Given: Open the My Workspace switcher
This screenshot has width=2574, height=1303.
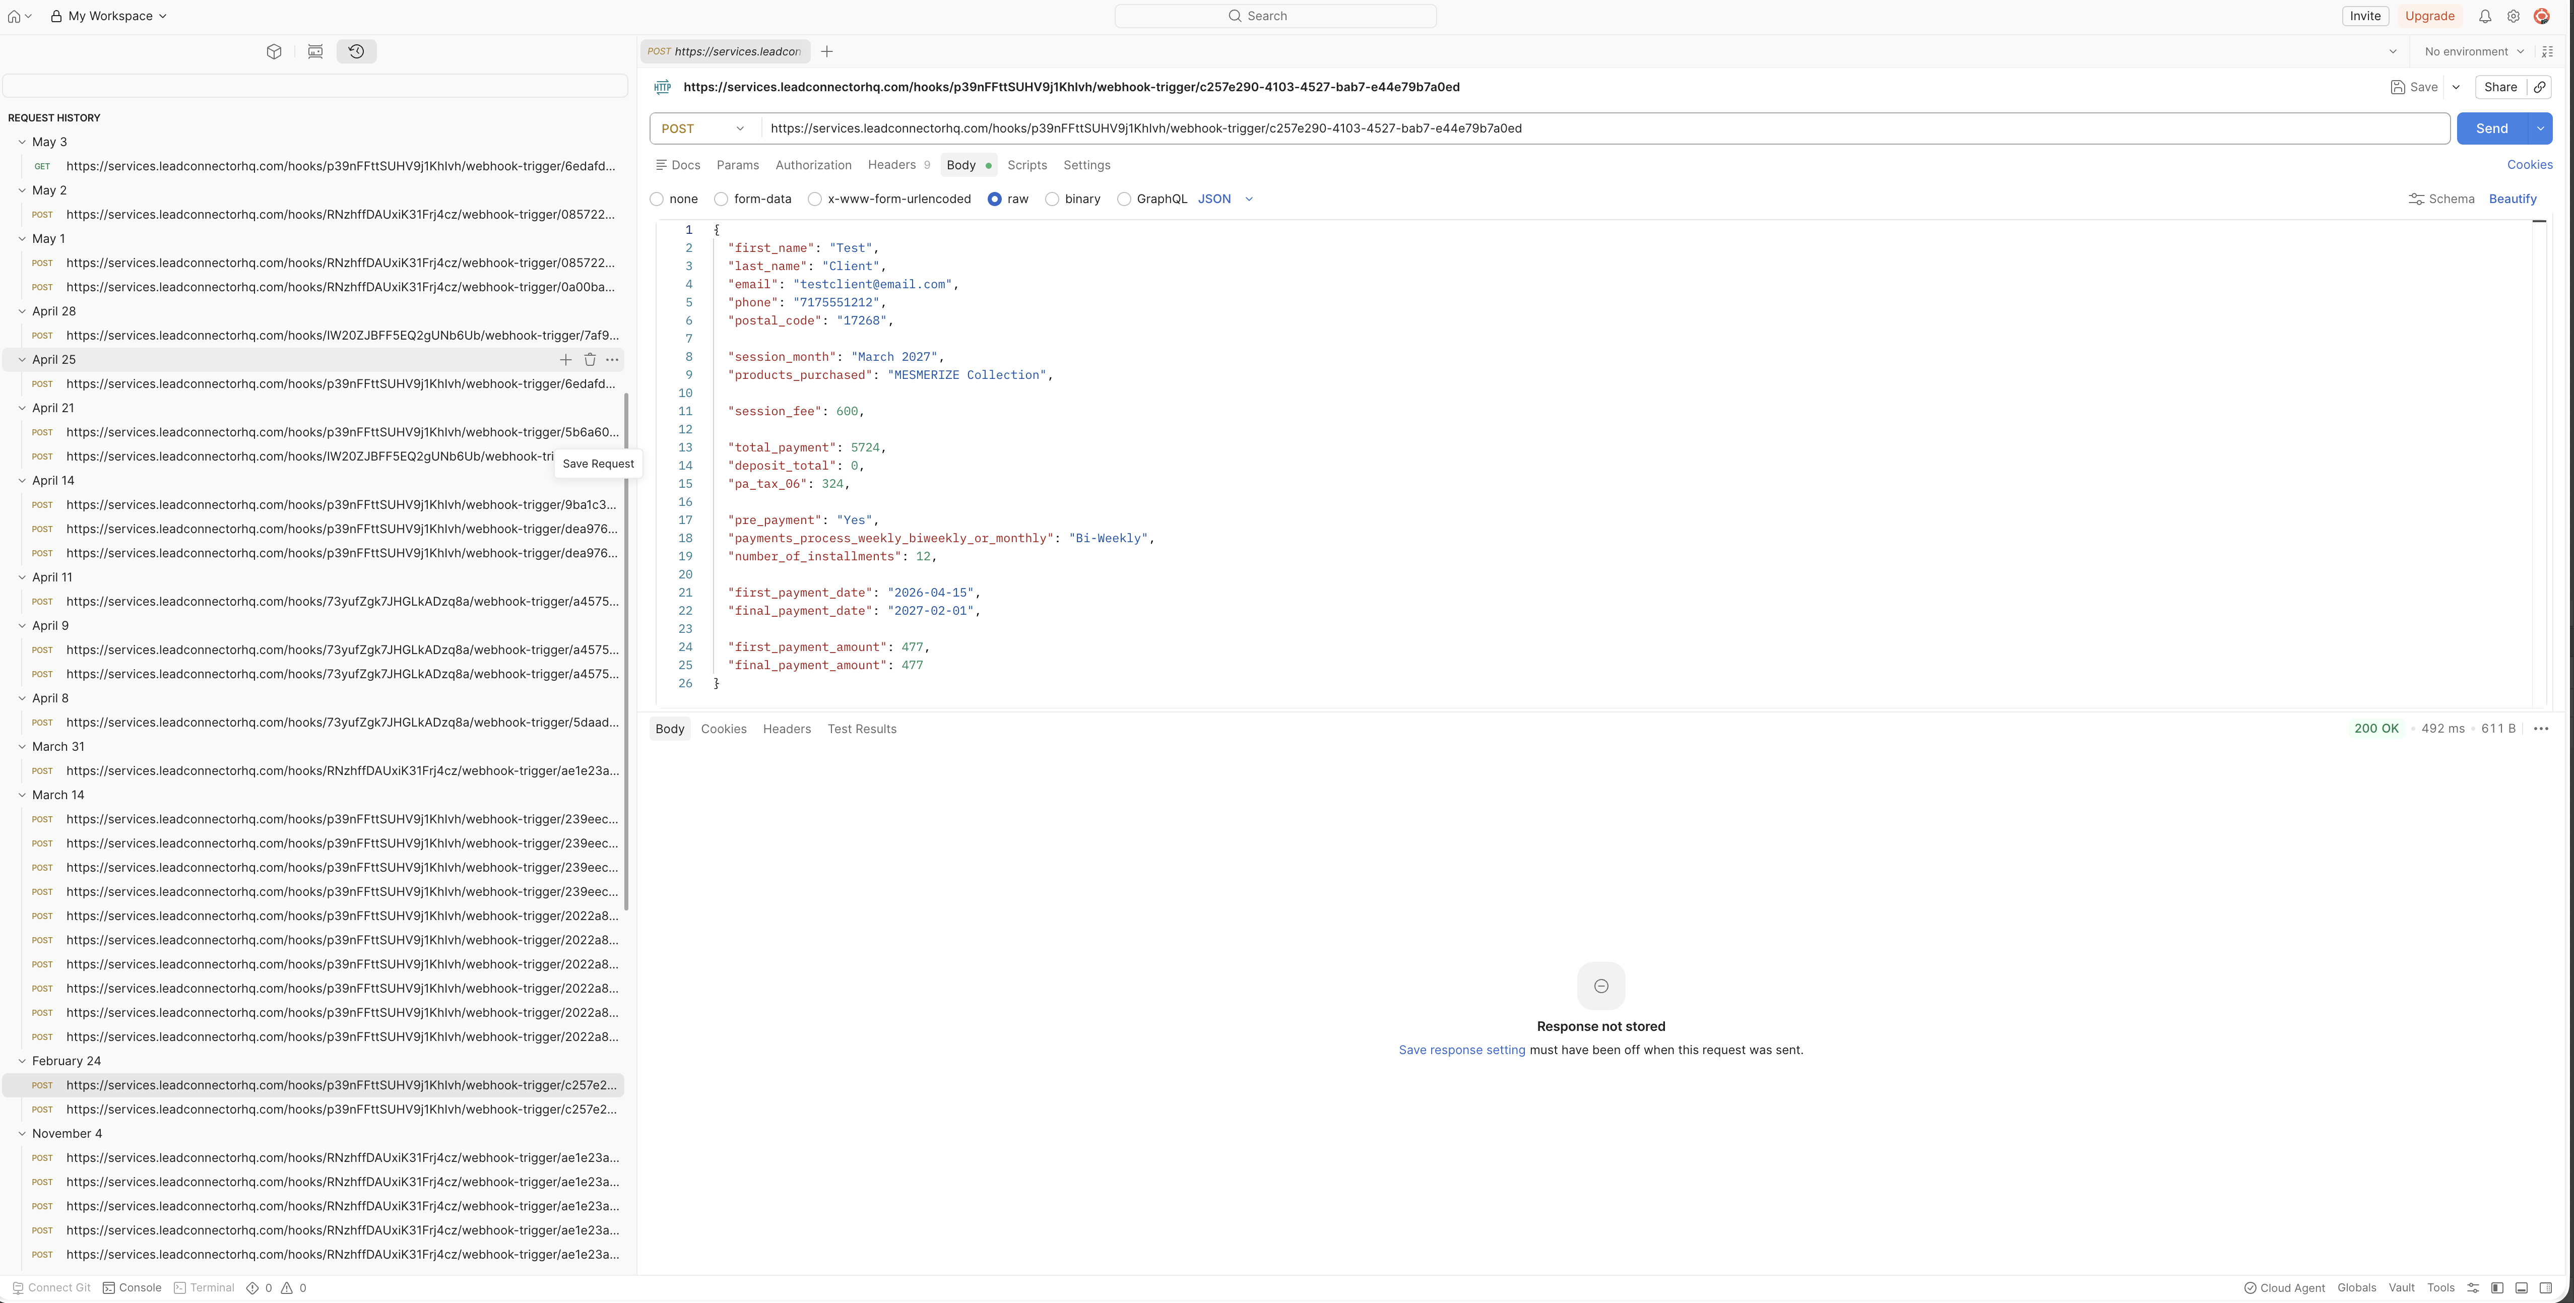Looking at the screenshot, I should click(x=108, y=16).
